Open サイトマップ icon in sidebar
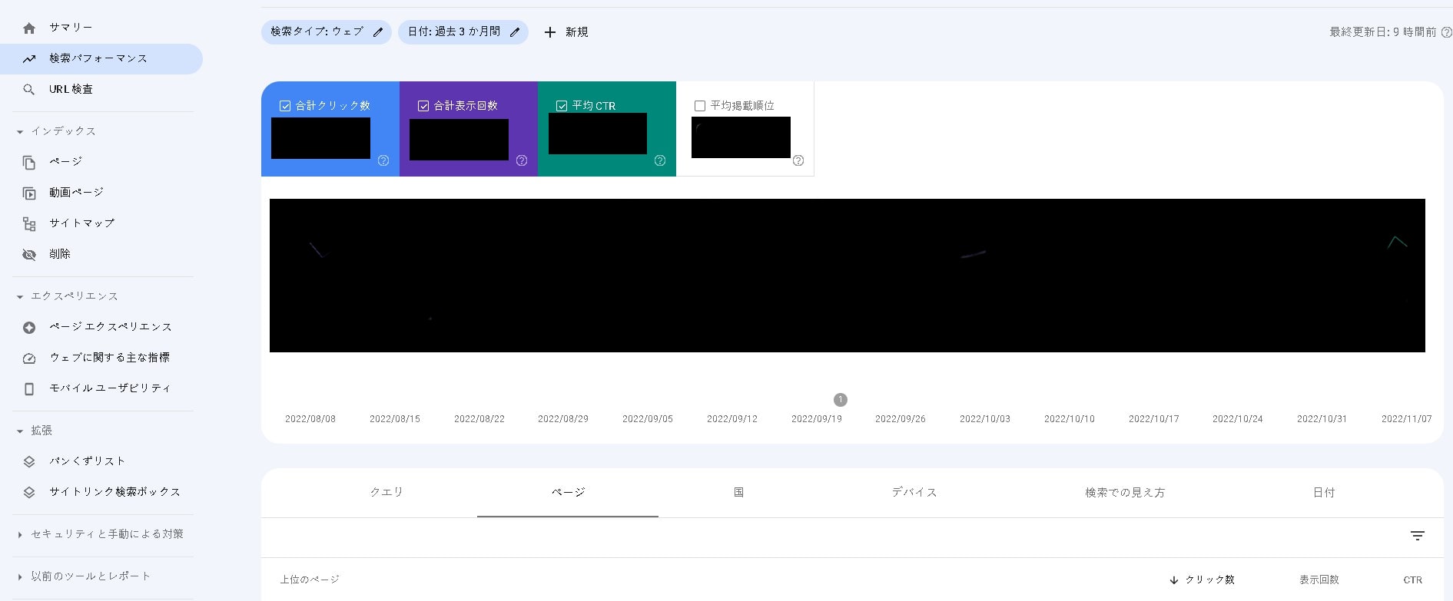Viewport: 1453px width, 601px height. pos(29,224)
